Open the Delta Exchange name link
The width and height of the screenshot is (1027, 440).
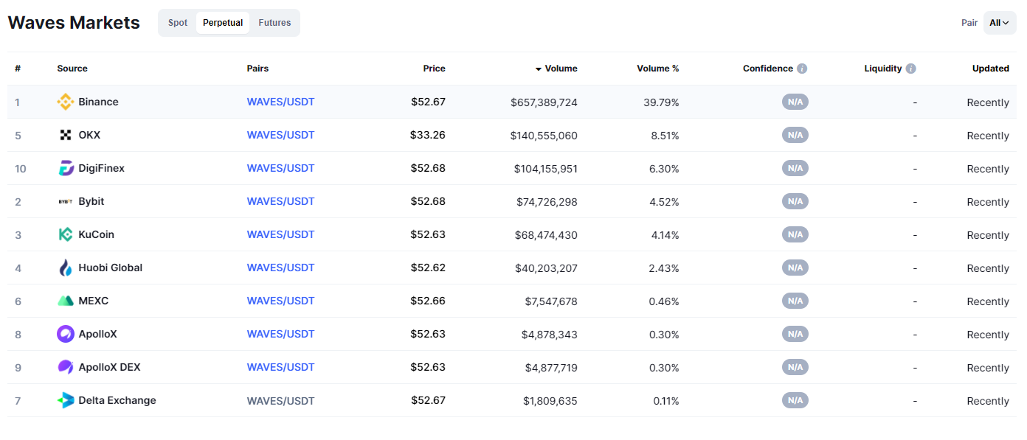coord(117,400)
